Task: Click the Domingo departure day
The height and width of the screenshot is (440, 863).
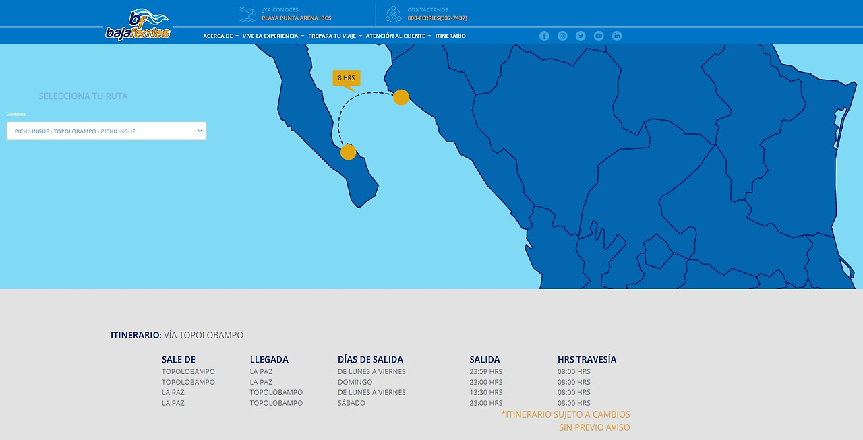Action: click(x=355, y=382)
